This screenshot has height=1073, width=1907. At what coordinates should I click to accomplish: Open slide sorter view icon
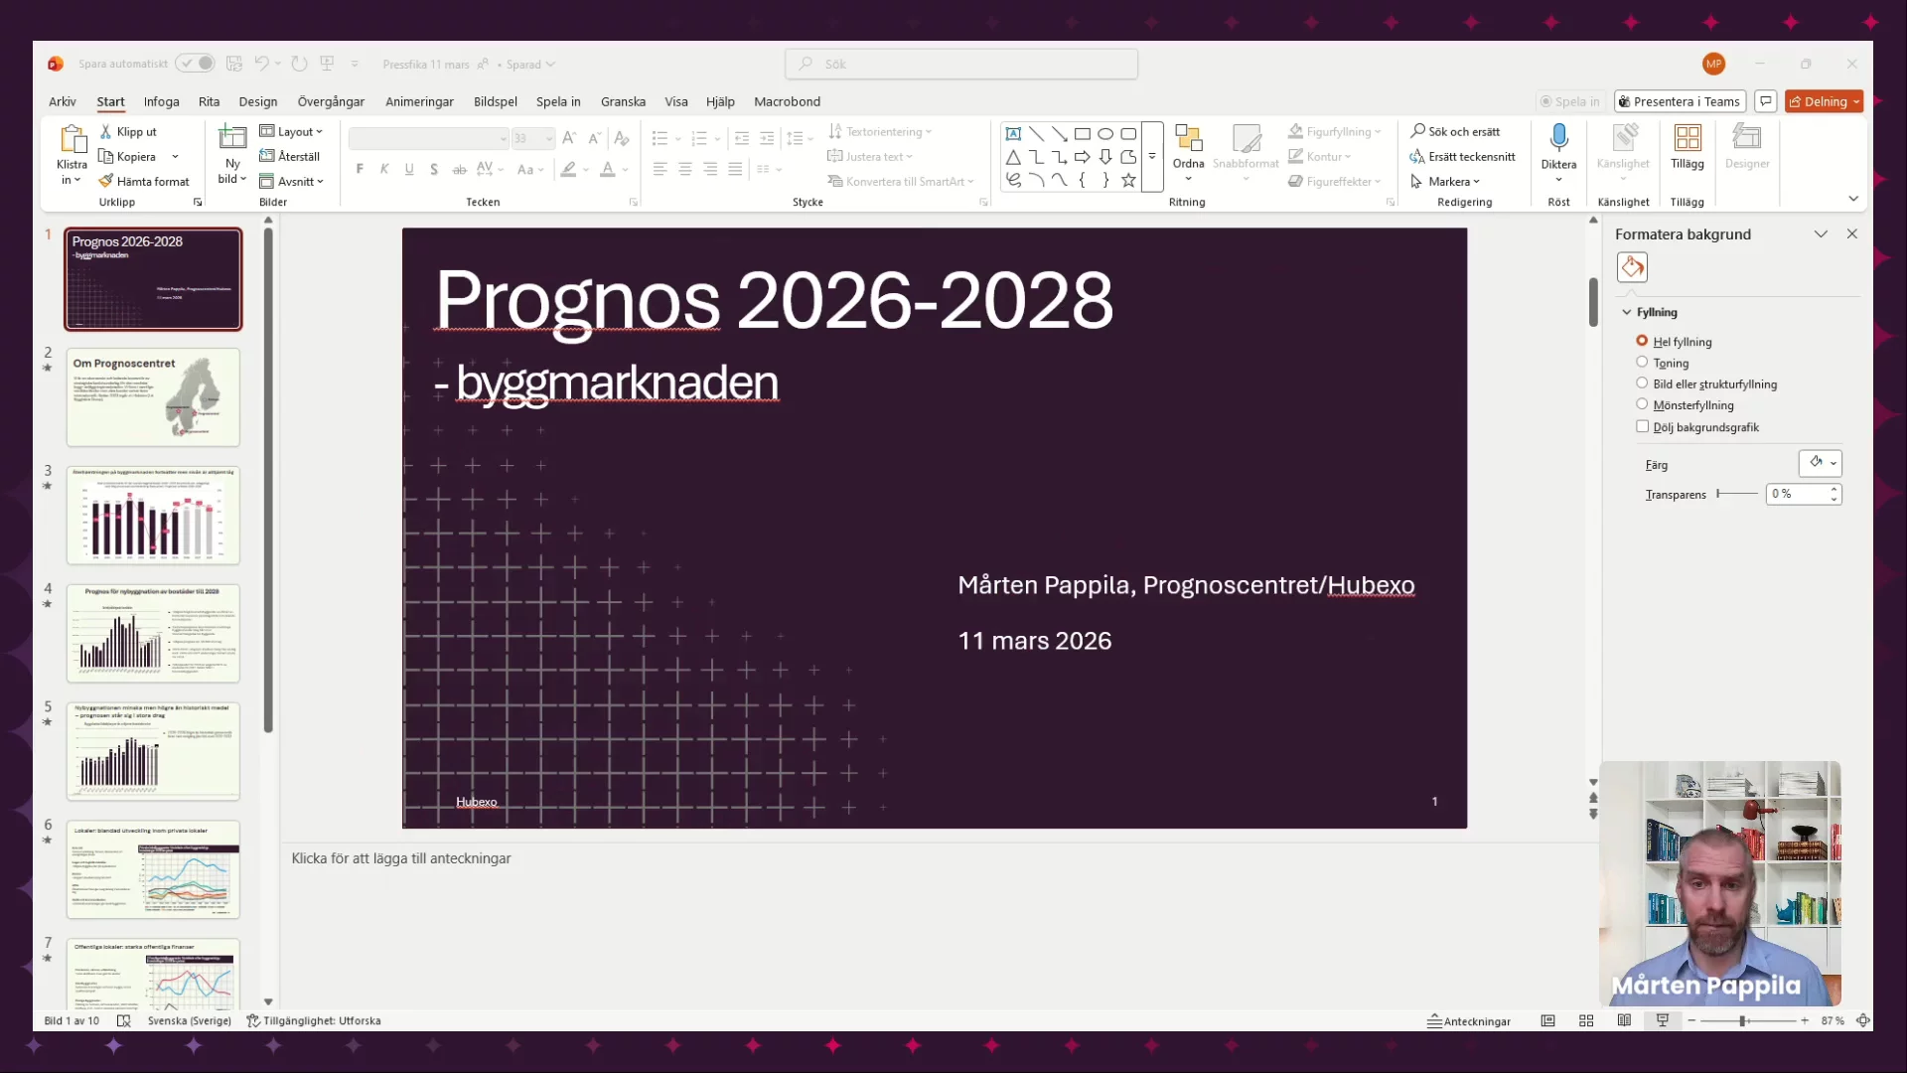(1586, 1020)
